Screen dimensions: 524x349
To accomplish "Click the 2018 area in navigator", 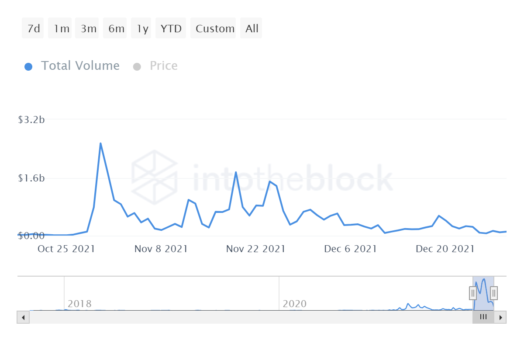I will click(x=79, y=304).
